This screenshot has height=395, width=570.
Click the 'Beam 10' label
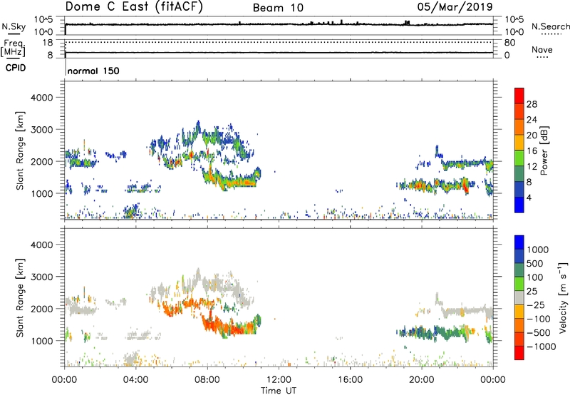[278, 8]
